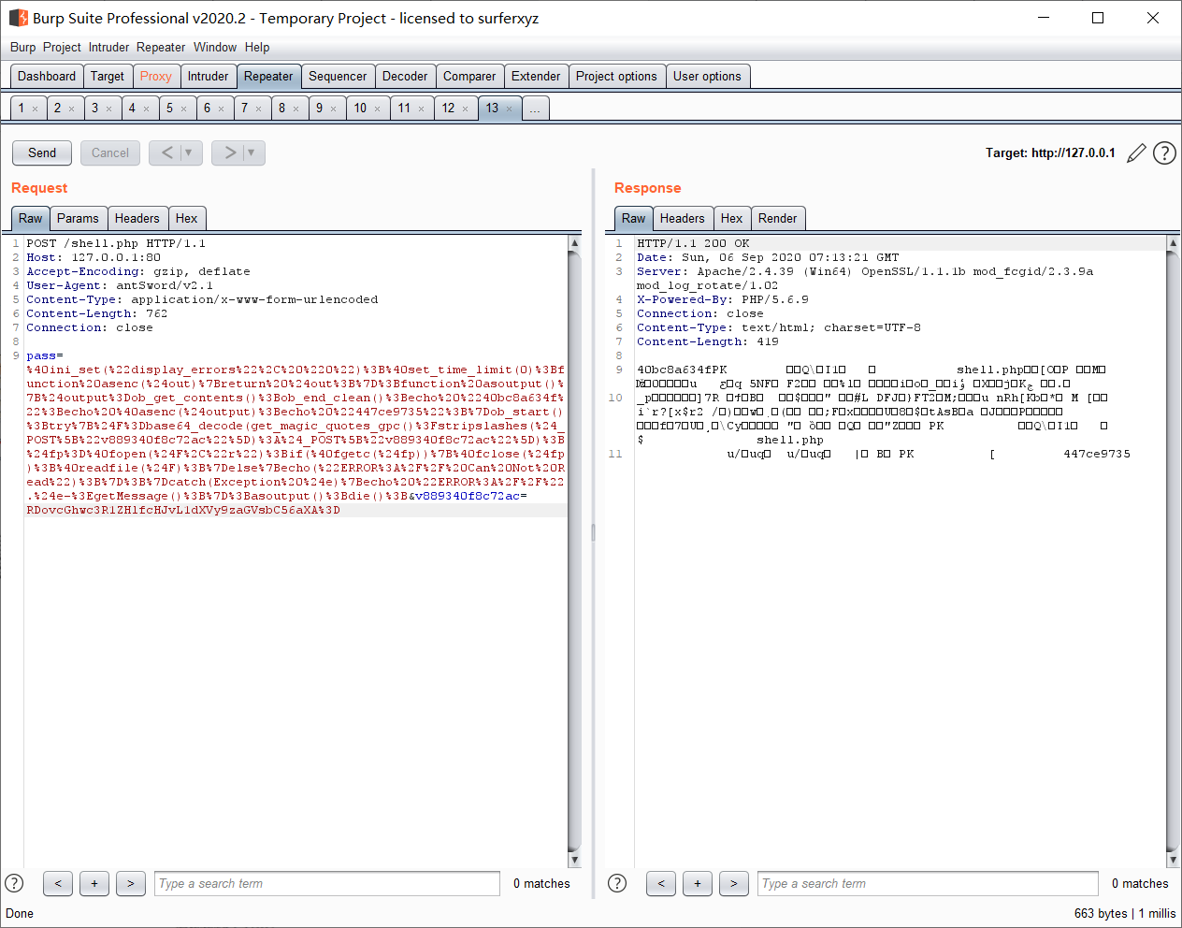Click the 'X-Powered-By: PHP/5.6.9' response header
The height and width of the screenshot is (928, 1182).
pos(723,299)
